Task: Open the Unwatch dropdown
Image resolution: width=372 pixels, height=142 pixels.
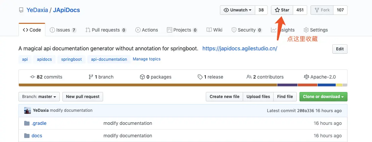Action: click(237, 10)
